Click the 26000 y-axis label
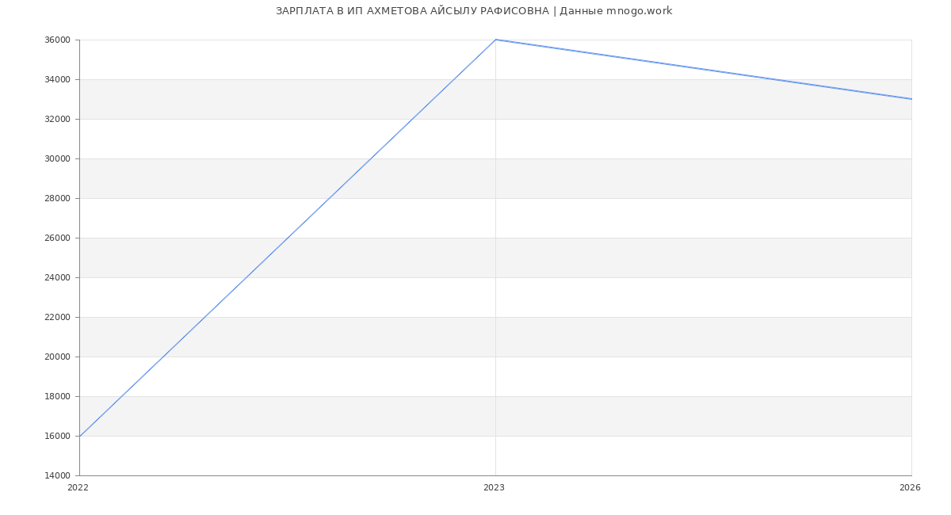Viewport: 951px width, 515px height. point(57,238)
